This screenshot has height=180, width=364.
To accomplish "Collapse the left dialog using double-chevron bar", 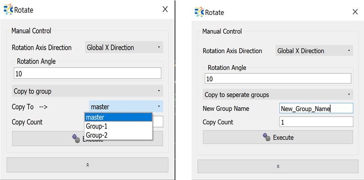I will click(x=87, y=165).
